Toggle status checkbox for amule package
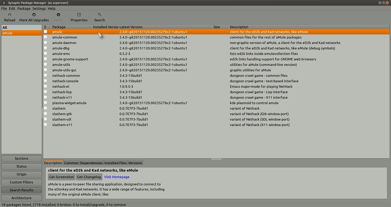Image resolution: width=391 pixels, height=207 pixels. (x=45, y=32)
